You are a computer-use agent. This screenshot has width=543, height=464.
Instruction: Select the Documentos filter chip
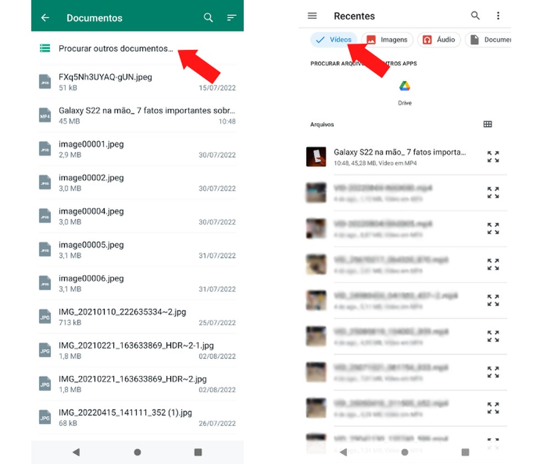pos(496,39)
